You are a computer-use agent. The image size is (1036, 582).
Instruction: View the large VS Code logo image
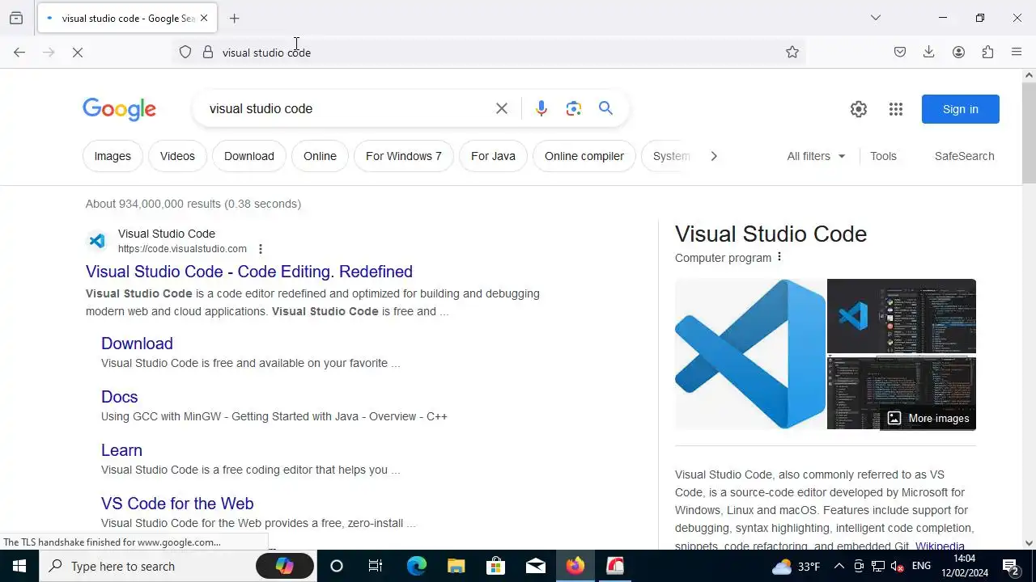750,354
